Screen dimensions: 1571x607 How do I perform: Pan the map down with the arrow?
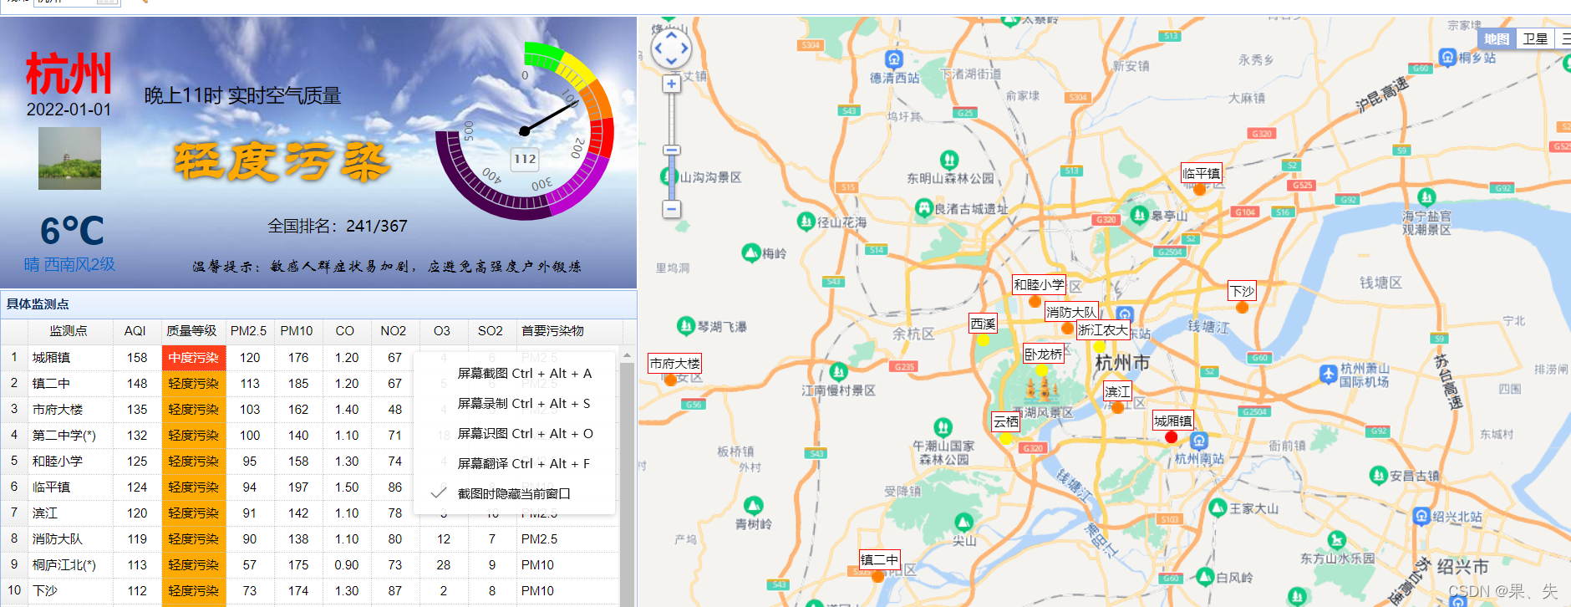pyautogui.click(x=671, y=61)
